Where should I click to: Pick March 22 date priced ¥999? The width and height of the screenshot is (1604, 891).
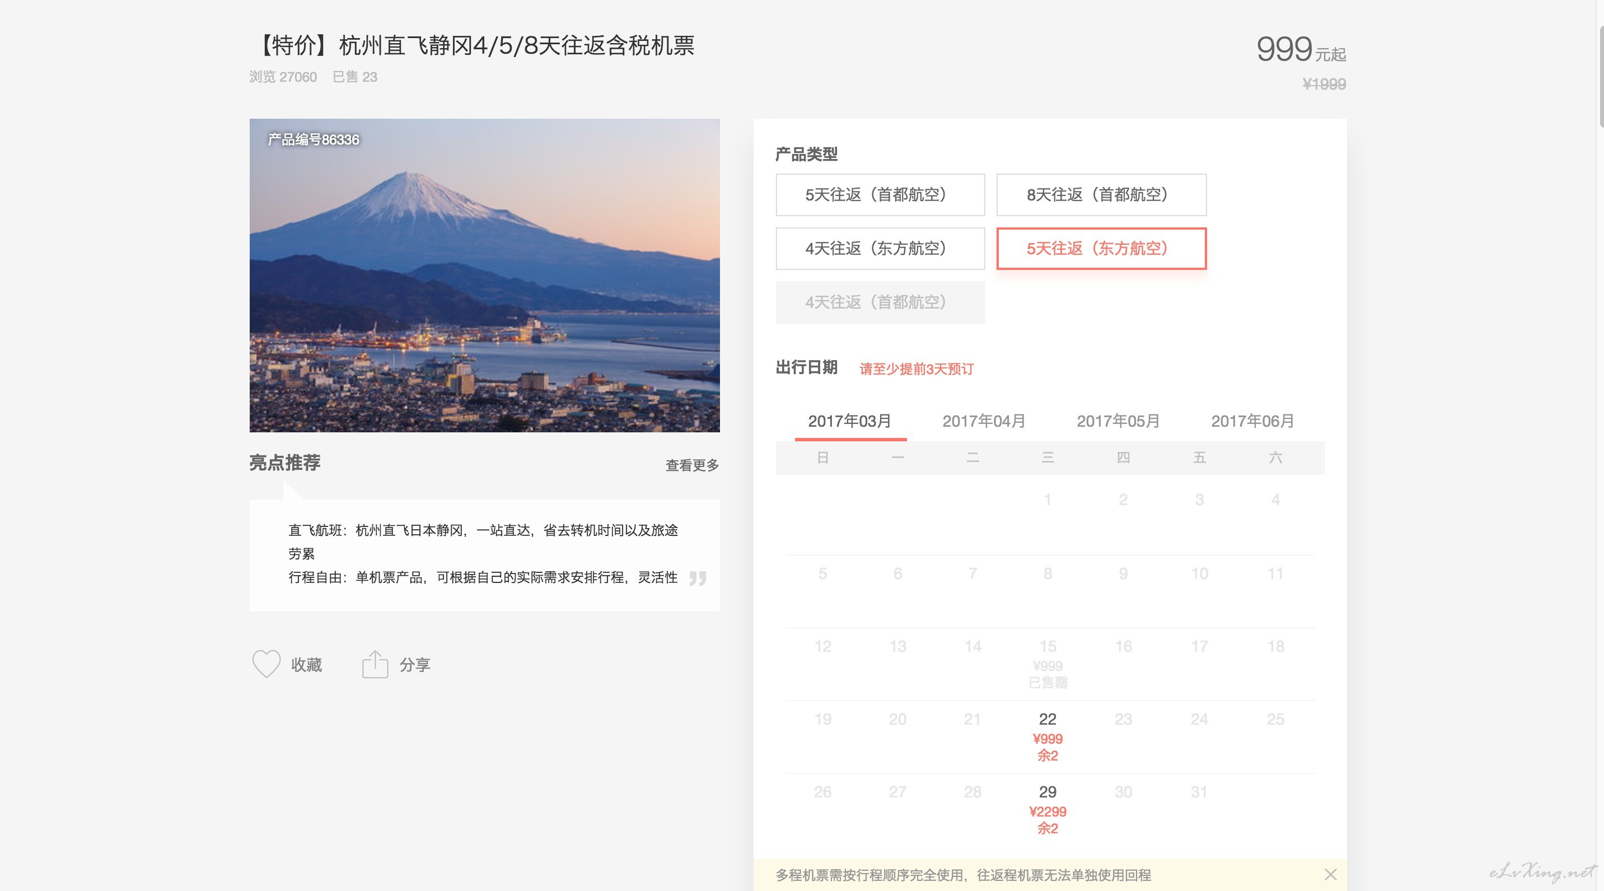1047,736
